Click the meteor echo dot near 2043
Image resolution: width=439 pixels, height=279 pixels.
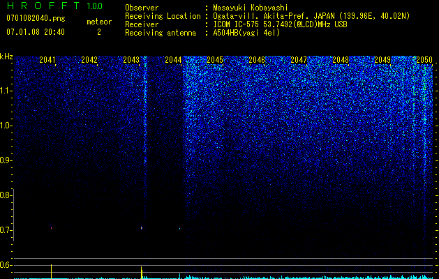(x=142, y=228)
